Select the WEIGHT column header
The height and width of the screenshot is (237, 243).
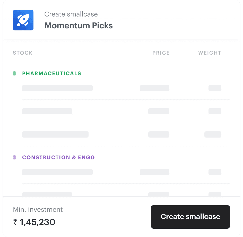210,53
